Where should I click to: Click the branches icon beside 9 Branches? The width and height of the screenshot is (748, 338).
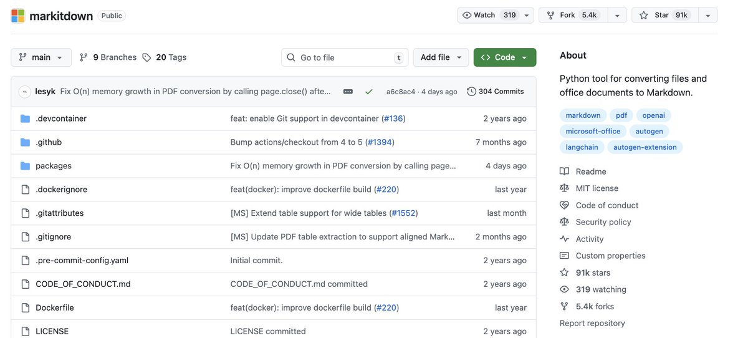click(x=84, y=57)
